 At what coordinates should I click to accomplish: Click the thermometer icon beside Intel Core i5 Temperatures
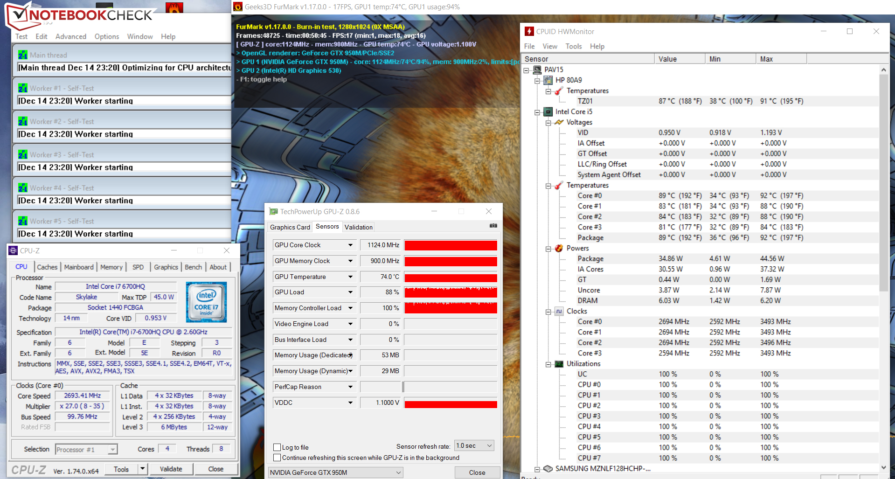(559, 185)
